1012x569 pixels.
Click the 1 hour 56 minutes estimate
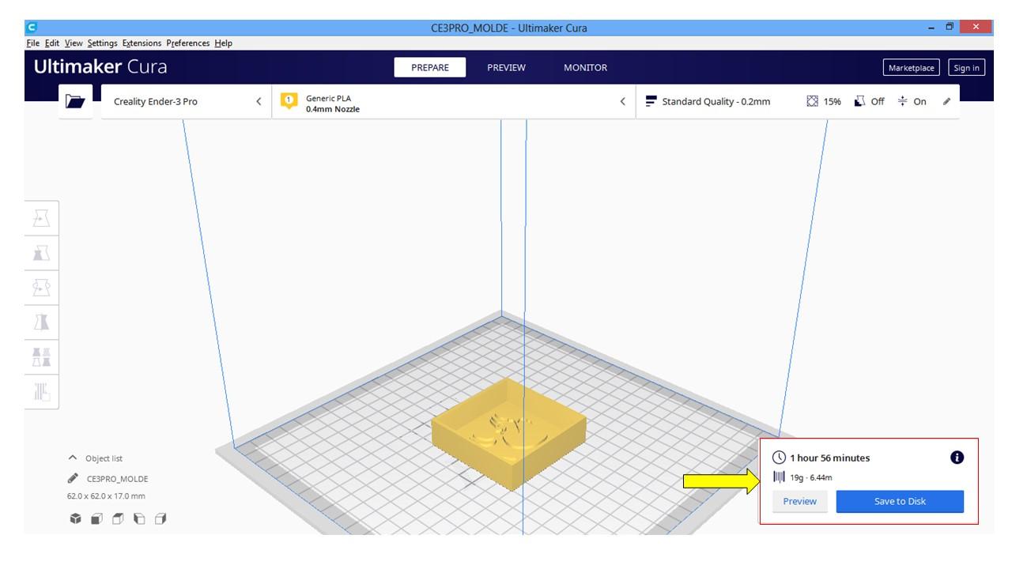pyautogui.click(x=829, y=458)
